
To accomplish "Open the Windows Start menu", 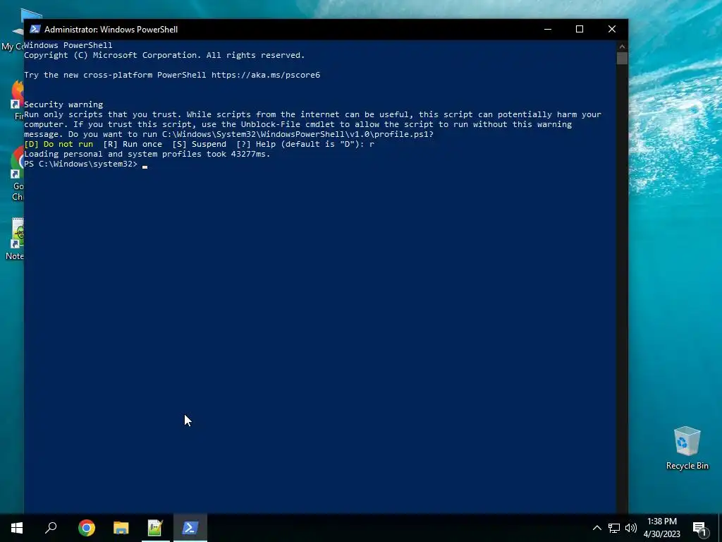I will click(17, 528).
